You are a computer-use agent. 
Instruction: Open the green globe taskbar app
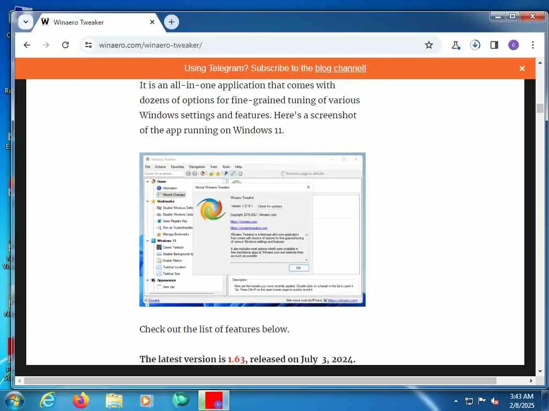point(180,400)
